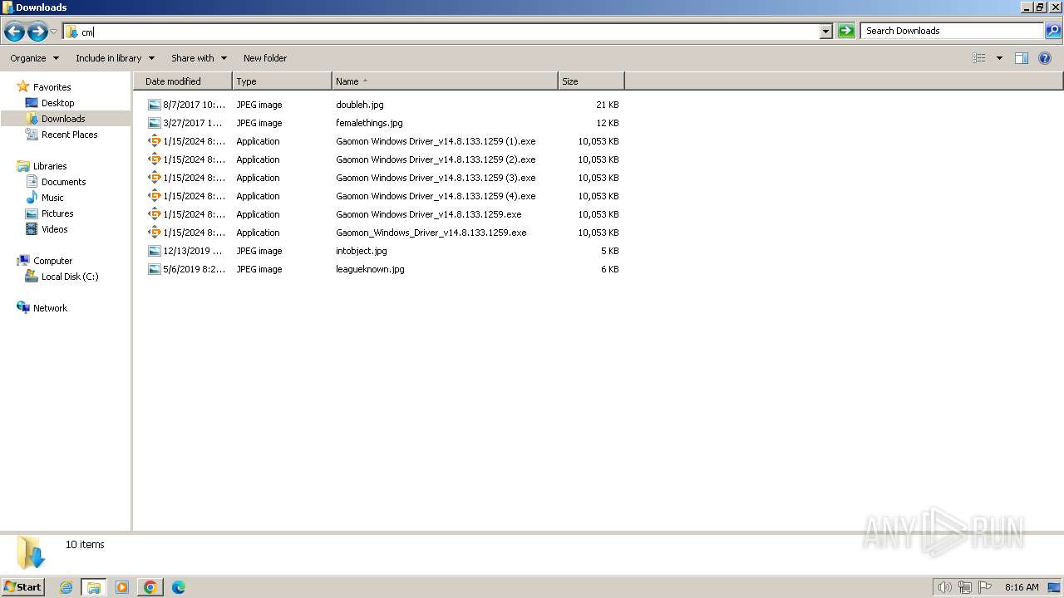Click icon of Gaomon Windows Driver_v14.8.133.1259.exe row
This screenshot has width=1064, height=598.
click(154, 214)
